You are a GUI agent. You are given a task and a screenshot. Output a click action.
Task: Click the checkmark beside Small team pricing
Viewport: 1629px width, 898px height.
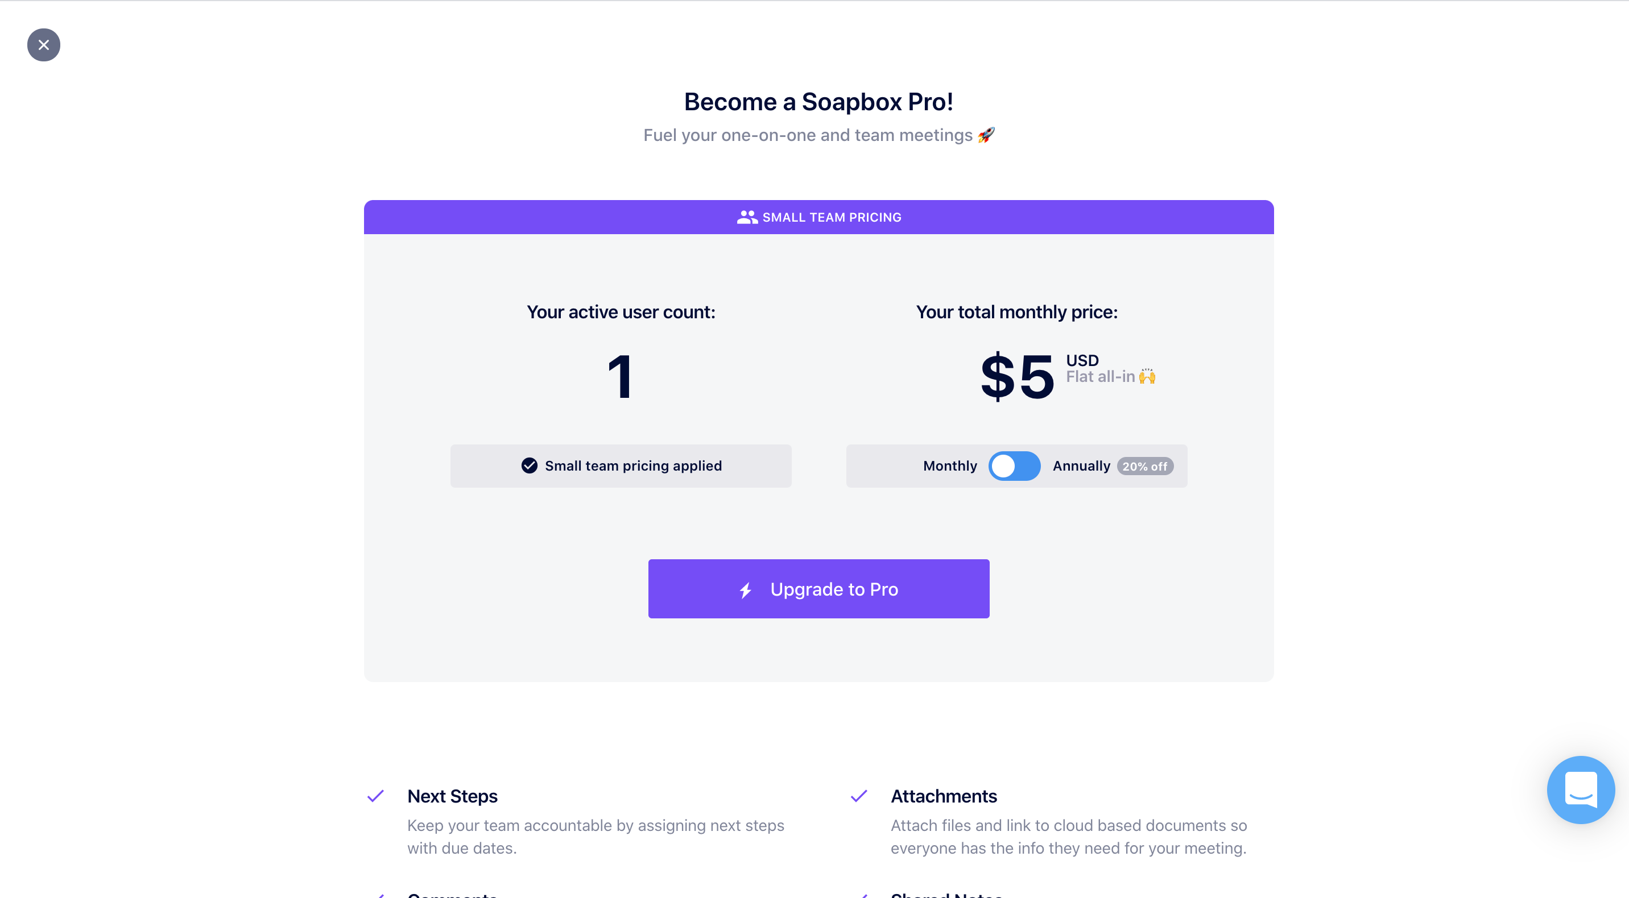(530, 465)
